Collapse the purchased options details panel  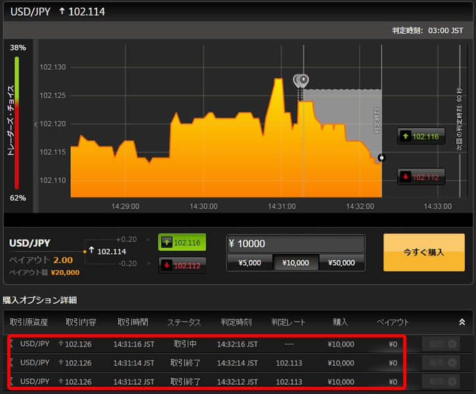tap(462, 322)
